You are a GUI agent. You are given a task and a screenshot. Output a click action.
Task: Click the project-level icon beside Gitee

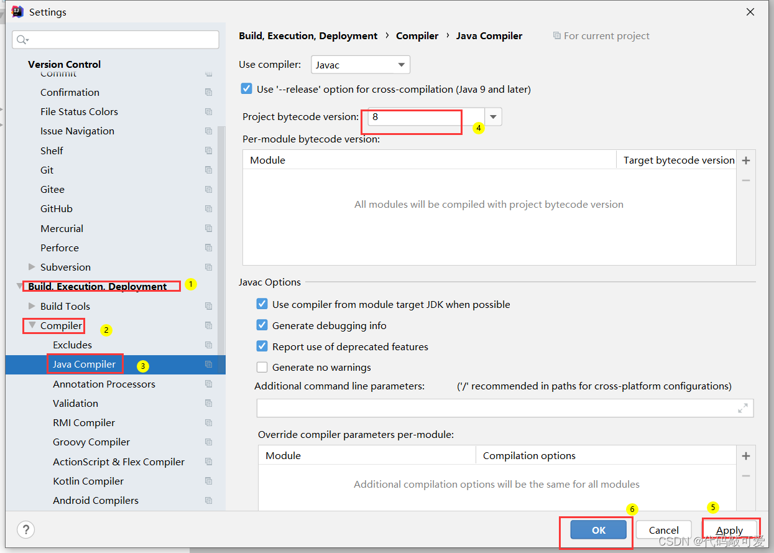208,189
